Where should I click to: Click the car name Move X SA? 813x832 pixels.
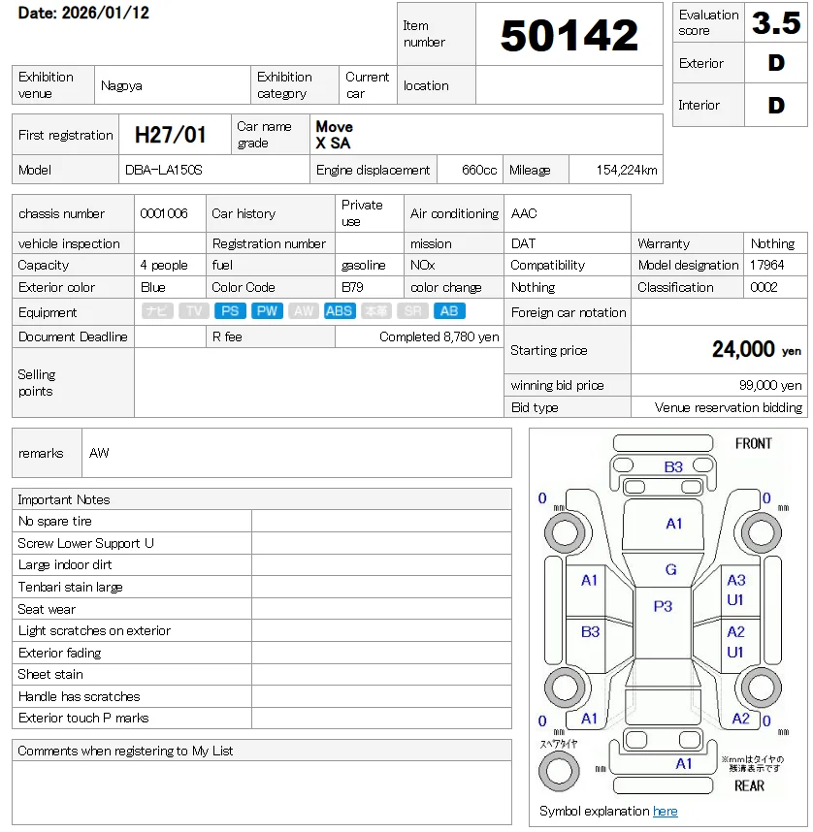click(335, 135)
